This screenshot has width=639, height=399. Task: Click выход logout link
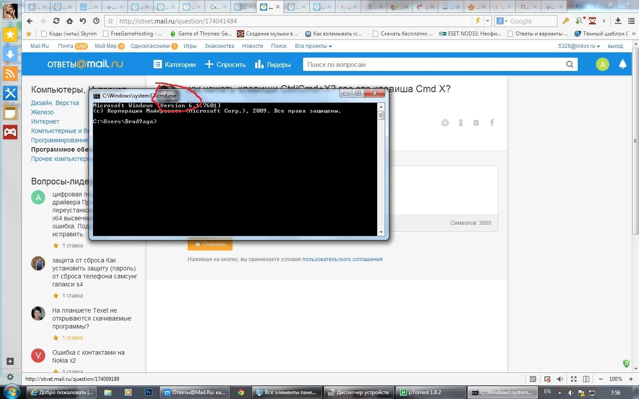point(615,46)
